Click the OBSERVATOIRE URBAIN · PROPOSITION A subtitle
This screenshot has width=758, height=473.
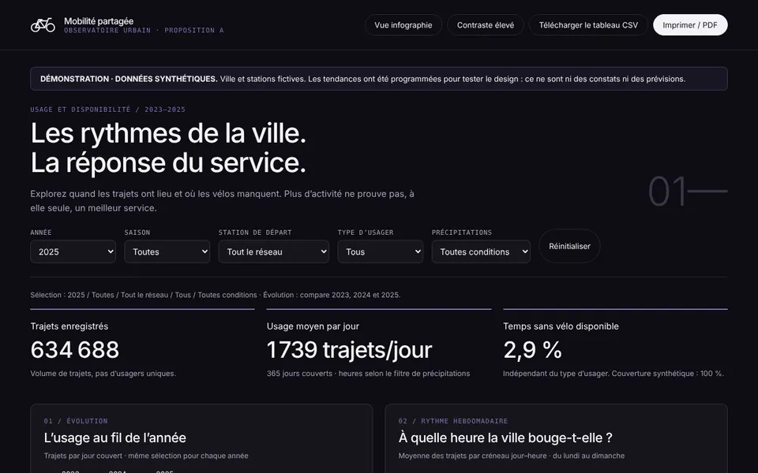coord(144,31)
